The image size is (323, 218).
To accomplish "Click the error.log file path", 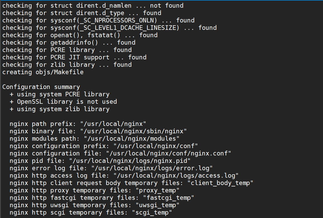I will pos(152,168).
